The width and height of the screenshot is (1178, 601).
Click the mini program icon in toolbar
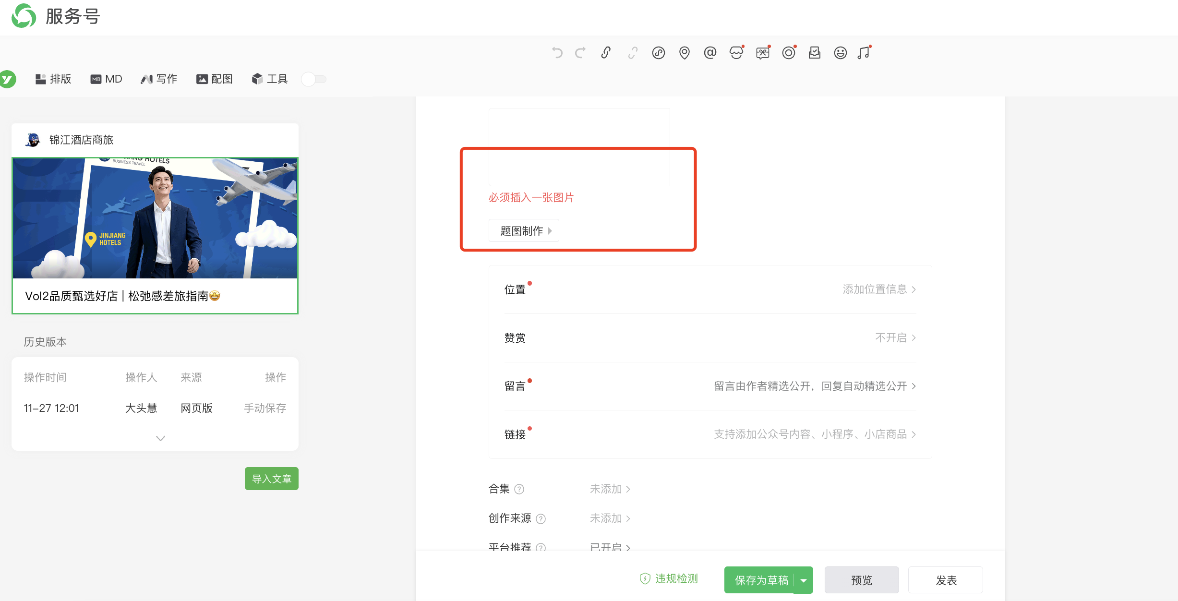(658, 52)
